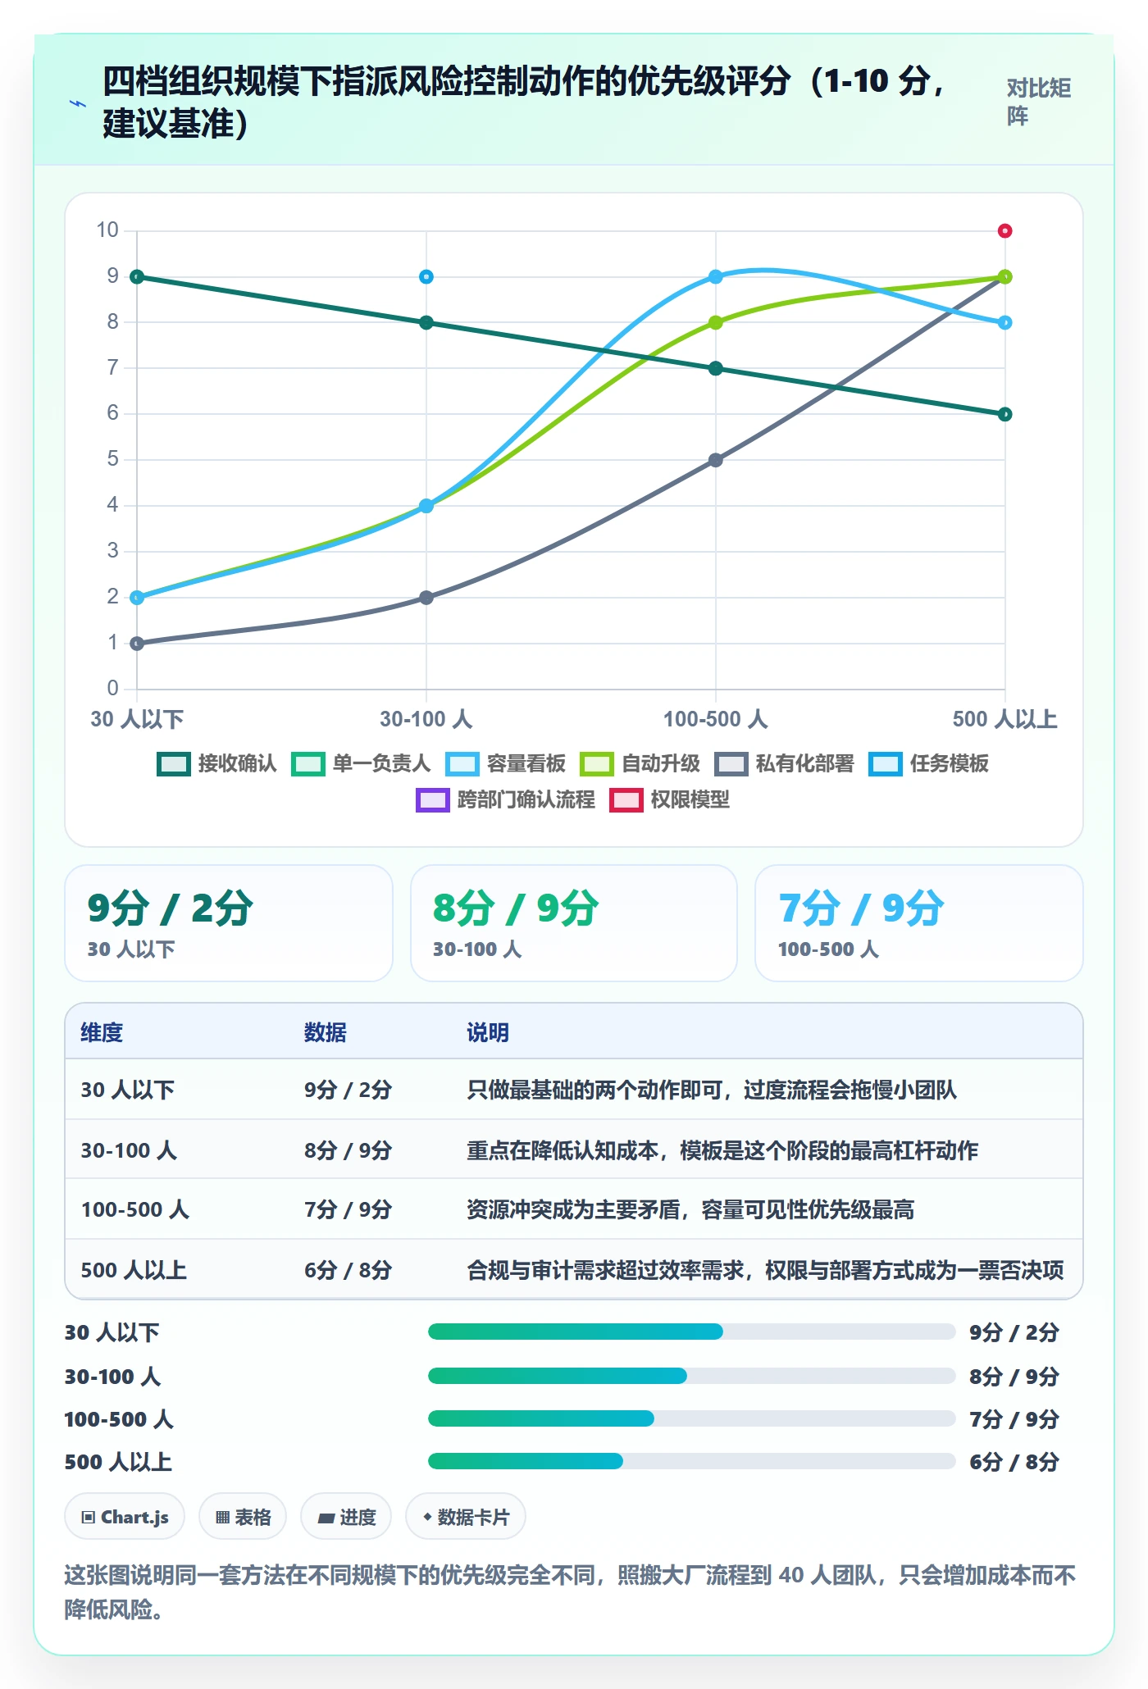Toggle the 单一负责人 legend series

point(361,763)
